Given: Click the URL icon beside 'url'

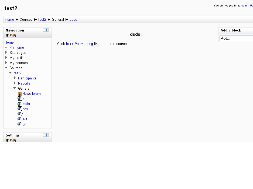Looking at the screenshot, I should pyautogui.click(x=19, y=124).
